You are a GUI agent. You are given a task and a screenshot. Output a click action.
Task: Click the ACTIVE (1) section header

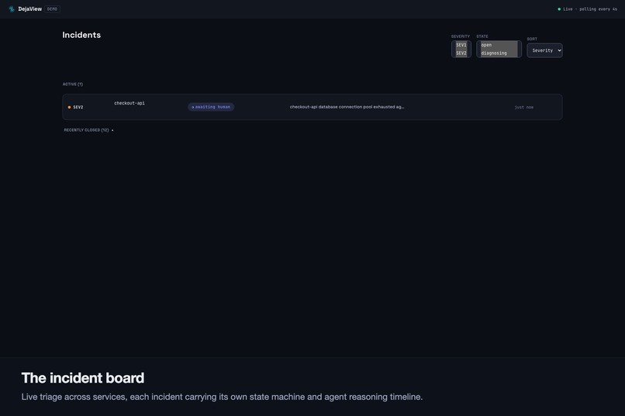click(73, 84)
